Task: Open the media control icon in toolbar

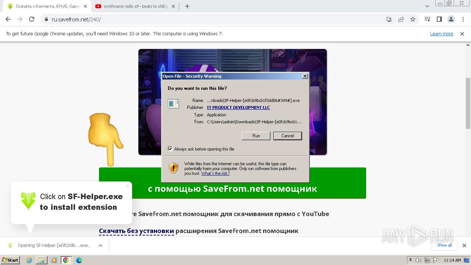Action: [427, 19]
